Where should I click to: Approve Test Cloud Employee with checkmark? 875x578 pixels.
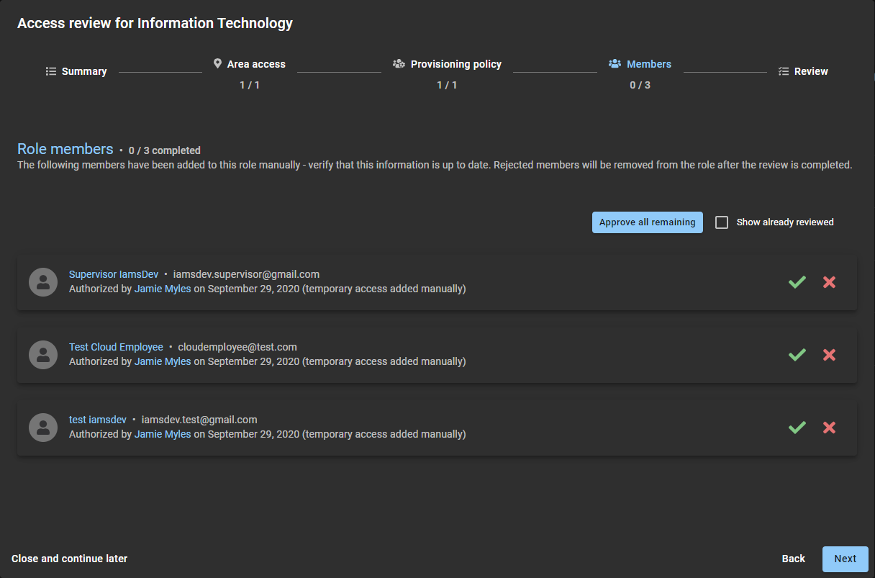tap(797, 355)
